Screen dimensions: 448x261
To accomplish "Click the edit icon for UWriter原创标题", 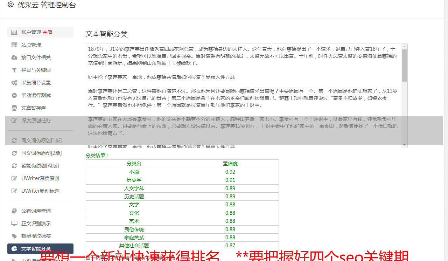I will (14, 191).
